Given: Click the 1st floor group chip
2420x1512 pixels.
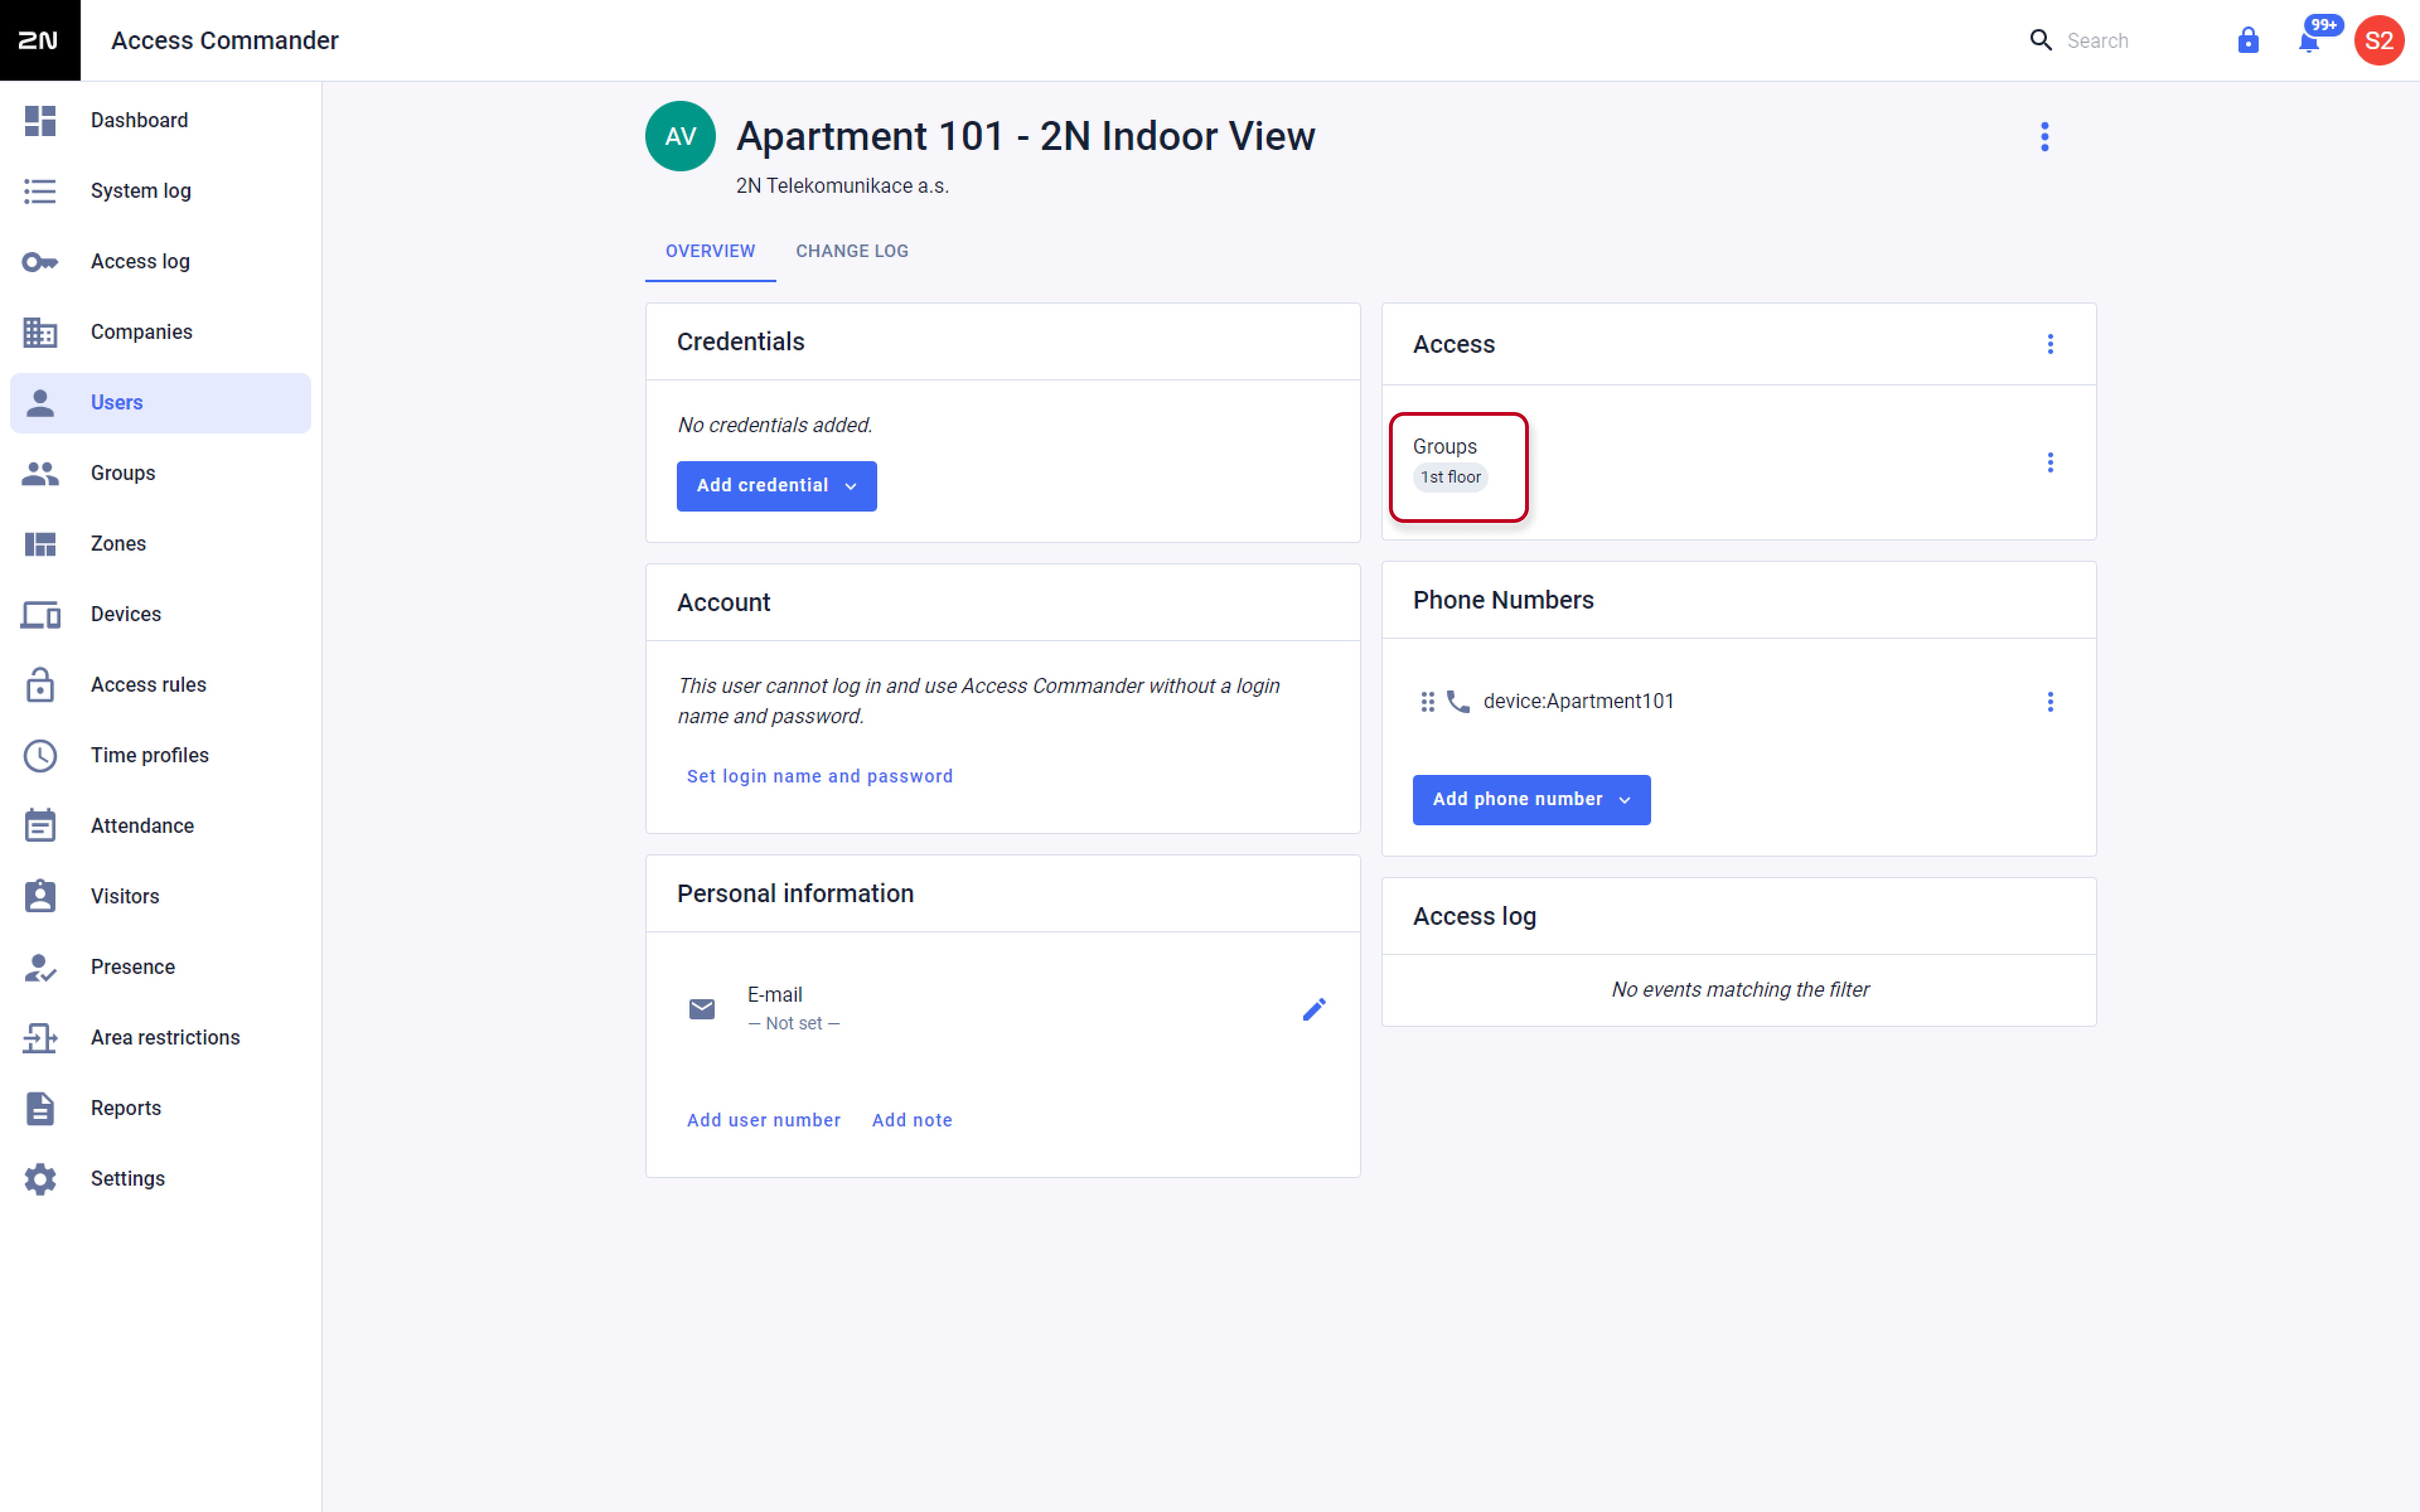Looking at the screenshot, I should click(x=1450, y=477).
